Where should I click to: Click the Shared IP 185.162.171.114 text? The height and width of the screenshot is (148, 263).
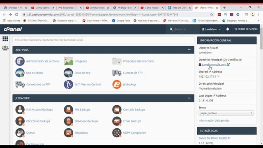[x=209, y=76]
